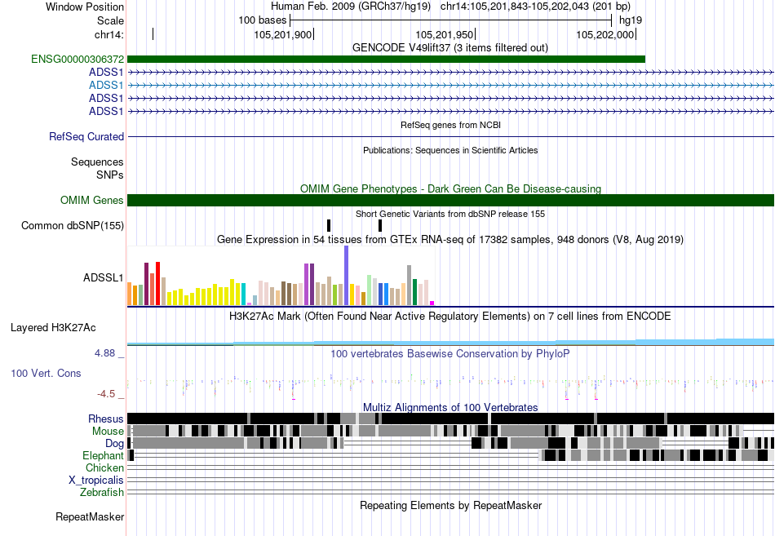Click the H3K27Ac Mark ENCODE track title
Viewport: 775px width, 536px height.
(449, 316)
